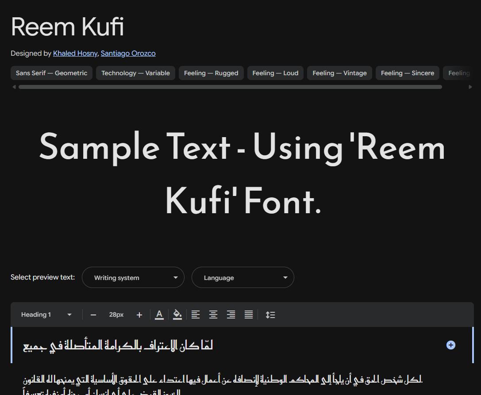Click the large Sample Text preview heading
The width and height of the screenshot is (481, 395).
click(242, 174)
